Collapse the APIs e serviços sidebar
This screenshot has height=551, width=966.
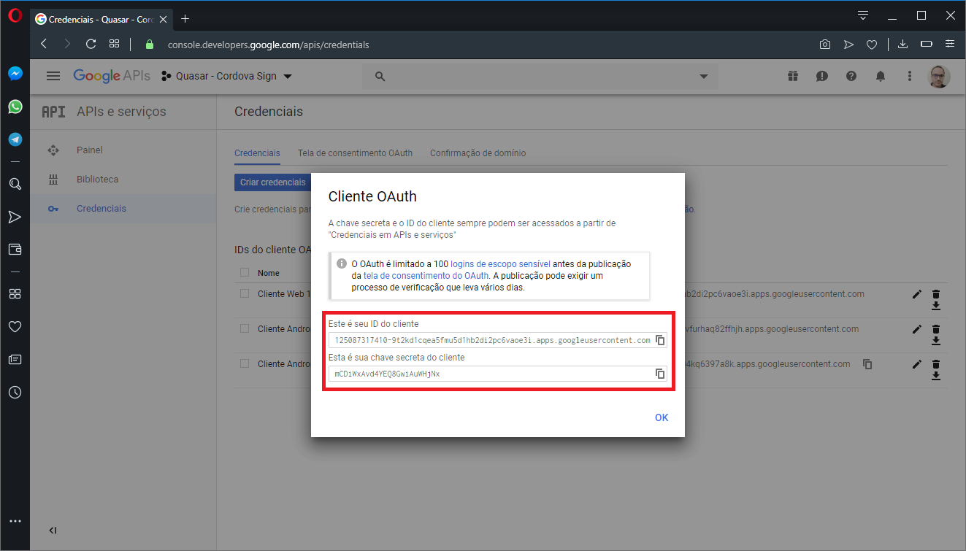[52, 530]
